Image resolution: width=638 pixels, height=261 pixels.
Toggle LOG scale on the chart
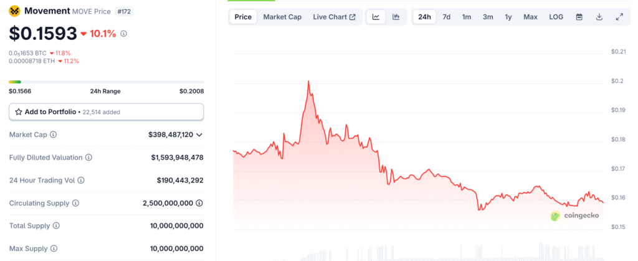click(556, 17)
